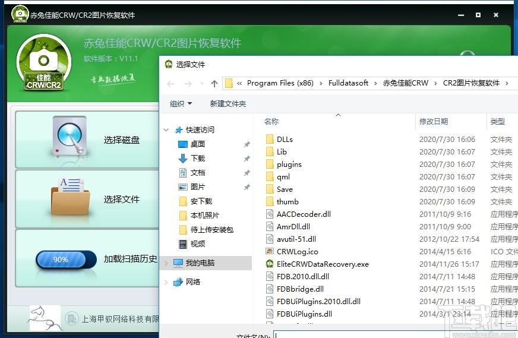
Task: Collapse the 快速访问 tree node
Action: pyautogui.click(x=166, y=130)
